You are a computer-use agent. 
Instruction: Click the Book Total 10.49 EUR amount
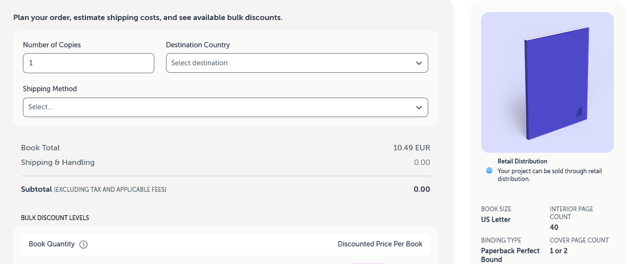pyautogui.click(x=411, y=148)
